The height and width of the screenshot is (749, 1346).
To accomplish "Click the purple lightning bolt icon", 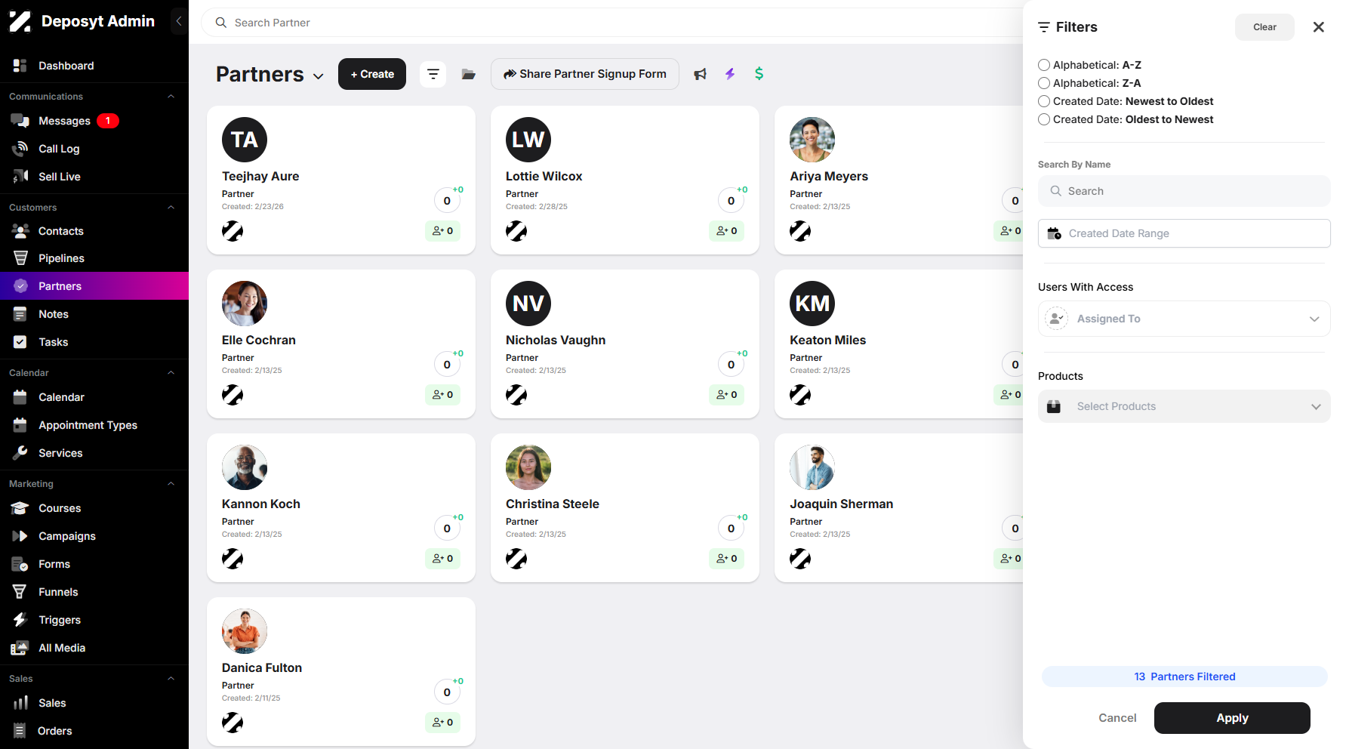I will (x=730, y=74).
